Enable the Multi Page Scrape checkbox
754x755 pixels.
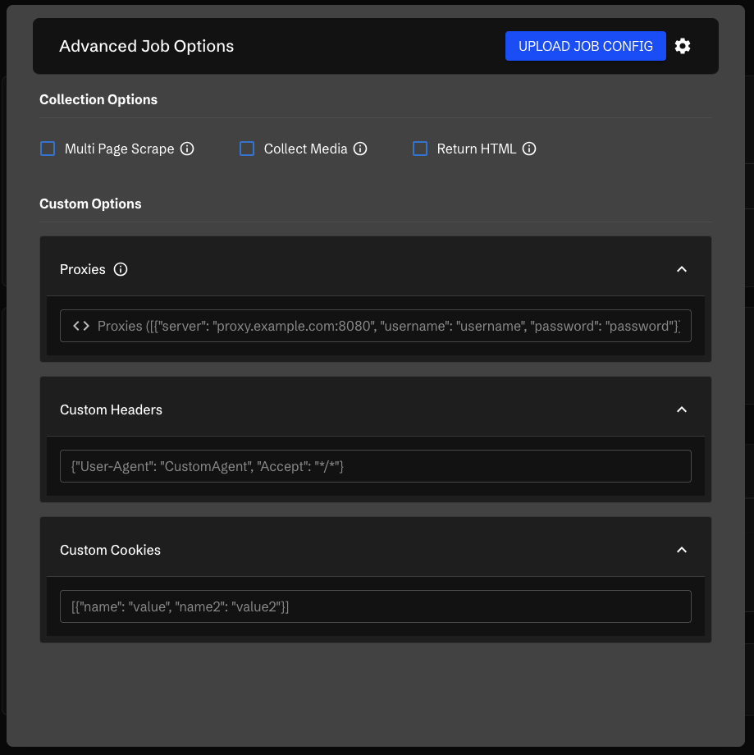(48, 149)
